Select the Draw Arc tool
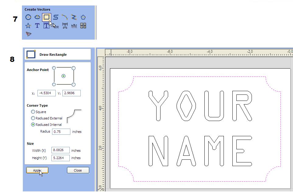Viewport: 293px width, 192px height. tap(65, 17)
